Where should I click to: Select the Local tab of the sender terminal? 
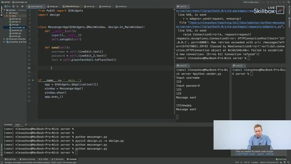click(183, 66)
